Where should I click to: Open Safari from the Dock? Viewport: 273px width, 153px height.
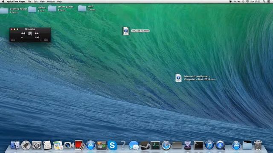coord(166,145)
